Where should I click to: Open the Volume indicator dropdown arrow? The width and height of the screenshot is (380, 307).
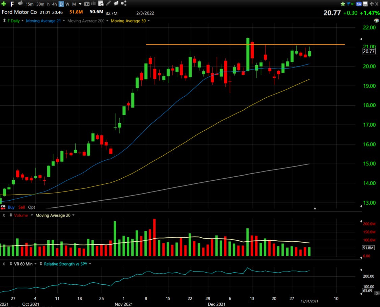tap(32, 215)
